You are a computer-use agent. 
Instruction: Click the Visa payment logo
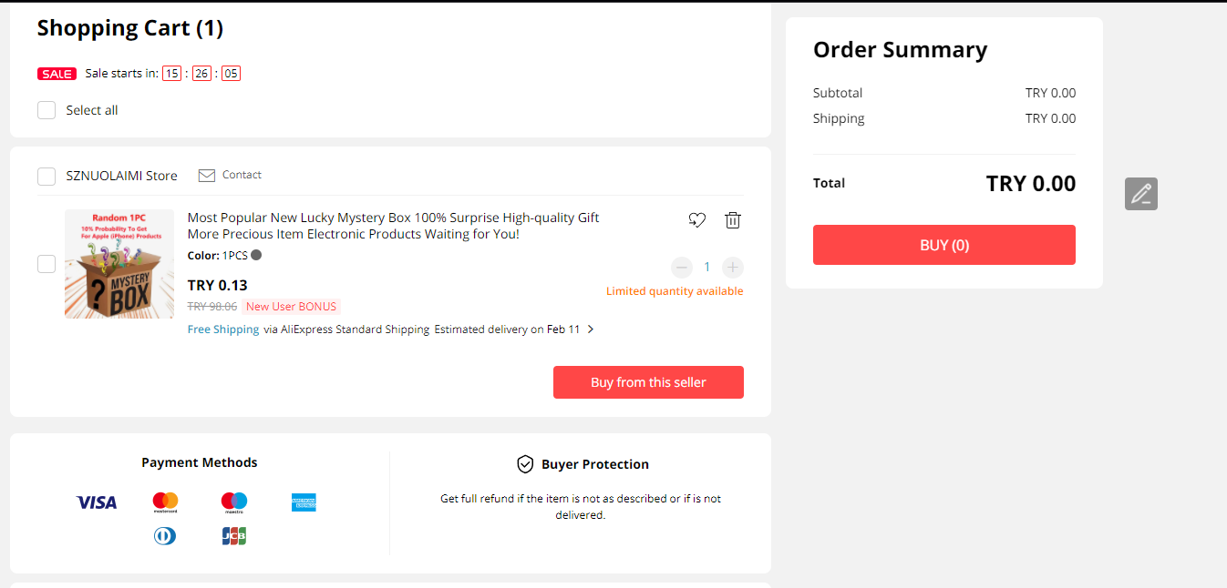click(97, 502)
